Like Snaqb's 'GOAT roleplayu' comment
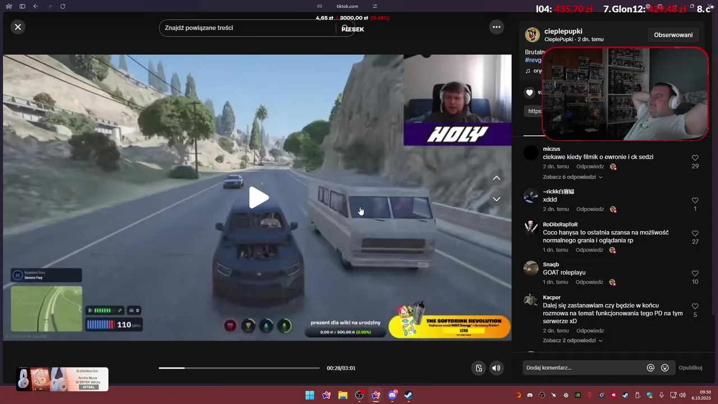The image size is (718, 404). click(x=695, y=274)
